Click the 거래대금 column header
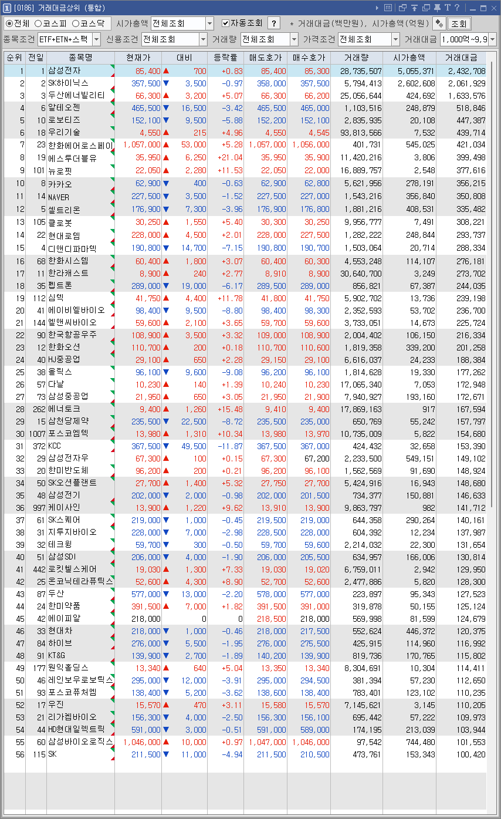This screenshot has height=819, width=501. pos(461,58)
